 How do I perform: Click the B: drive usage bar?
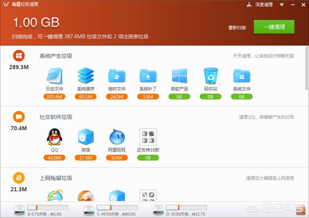[x=48, y=207]
